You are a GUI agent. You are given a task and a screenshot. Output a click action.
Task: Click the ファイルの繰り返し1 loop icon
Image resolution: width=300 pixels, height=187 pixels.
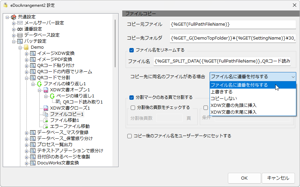[x=39, y=84]
